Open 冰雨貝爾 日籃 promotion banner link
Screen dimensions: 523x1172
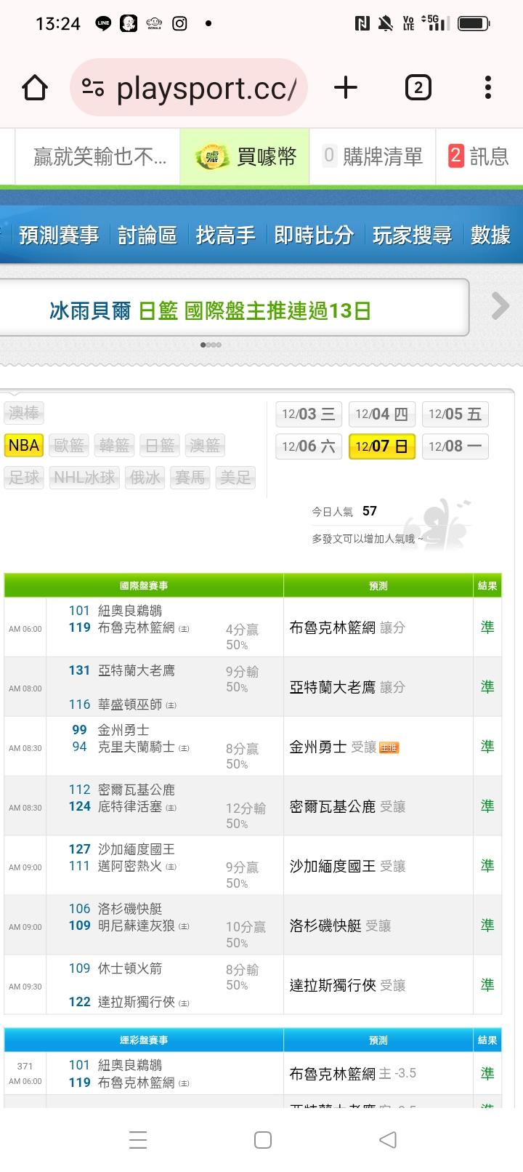[211, 311]
